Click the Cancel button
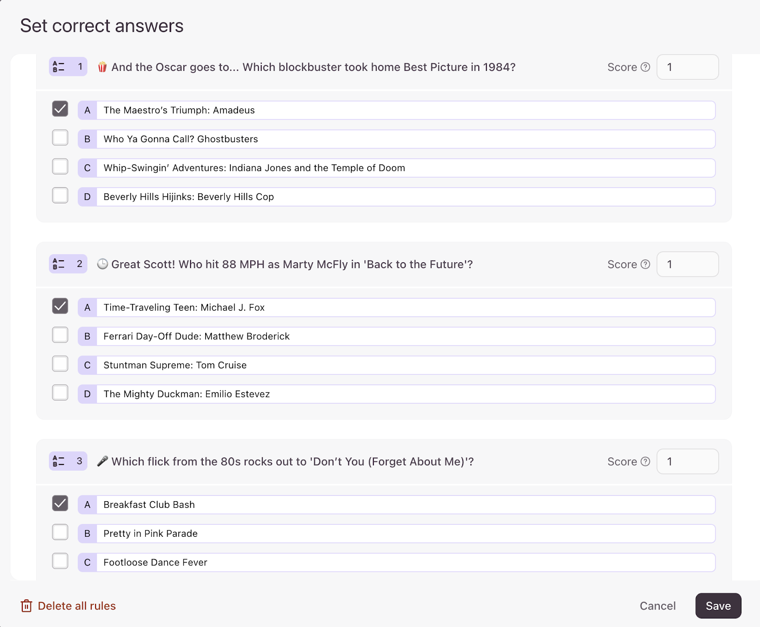The image size is (760, 627). click(657, 606)
